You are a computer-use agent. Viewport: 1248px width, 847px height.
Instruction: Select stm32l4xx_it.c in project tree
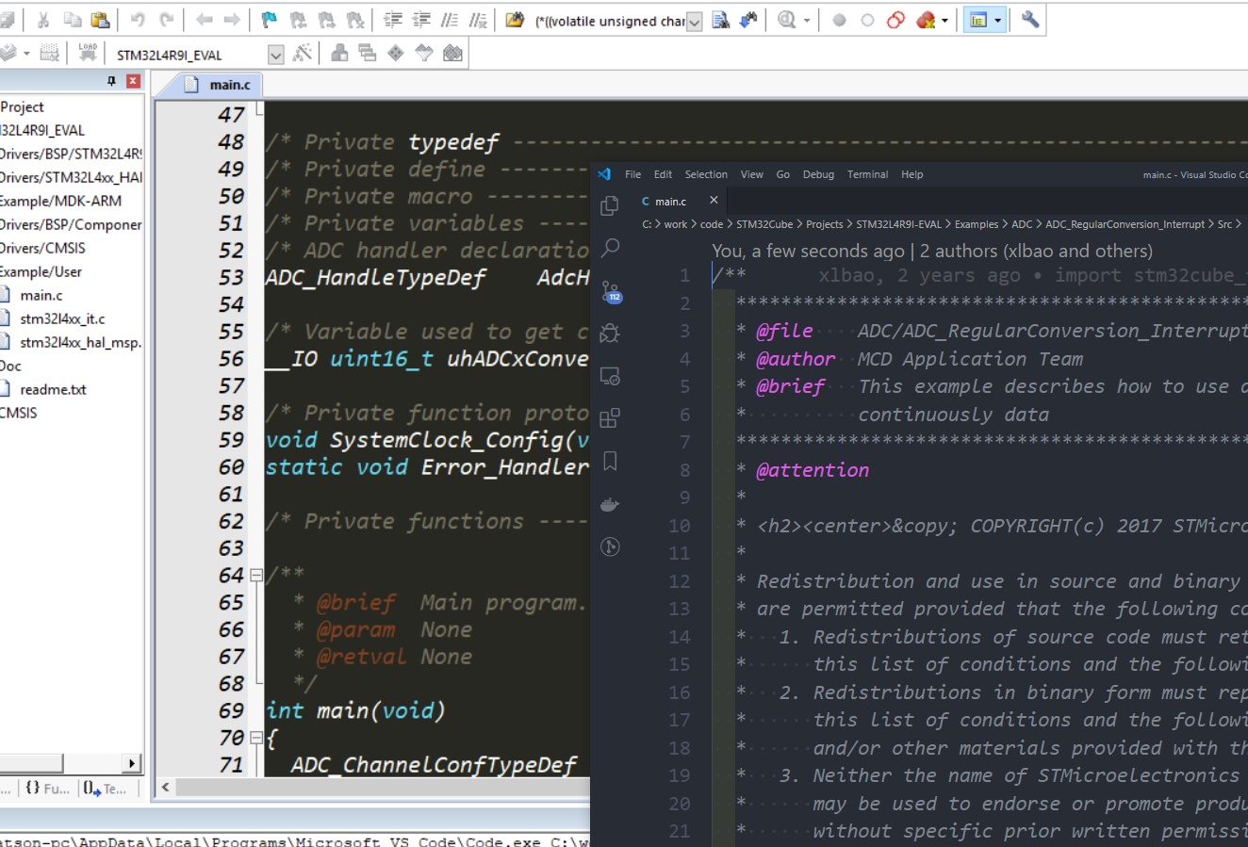coord(62,318)
